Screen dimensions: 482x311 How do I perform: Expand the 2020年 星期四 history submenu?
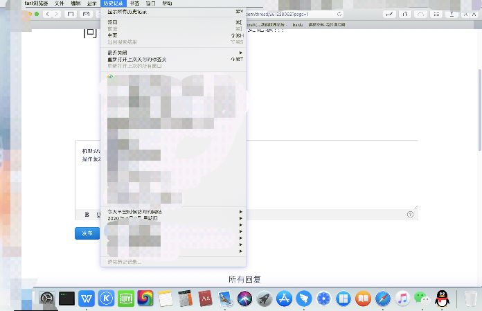173,217
